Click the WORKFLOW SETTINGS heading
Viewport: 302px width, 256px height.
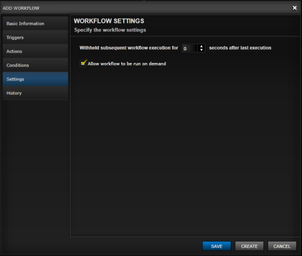click(x=109, y=21)
